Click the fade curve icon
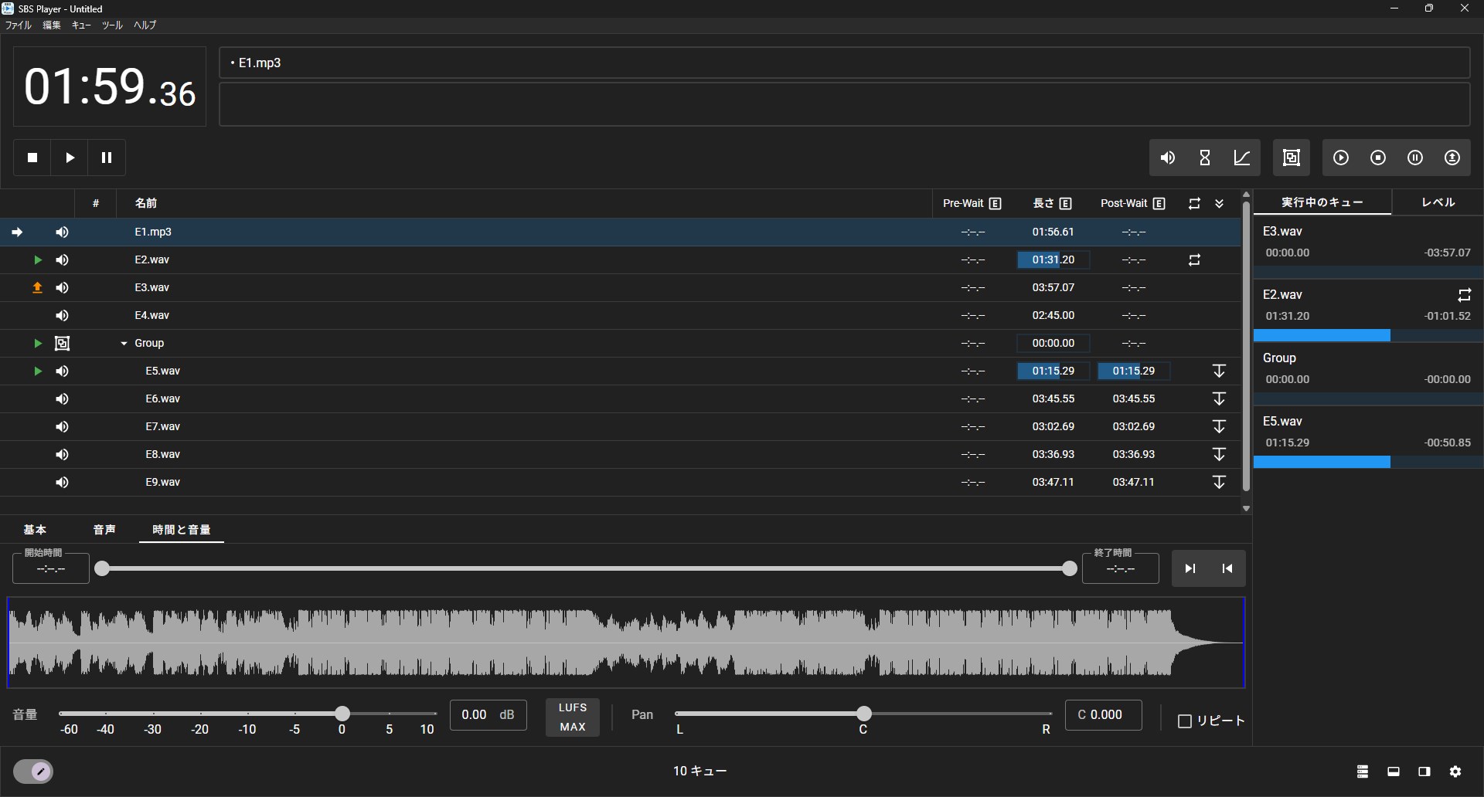The image size is (1484, 797). 1242,158
